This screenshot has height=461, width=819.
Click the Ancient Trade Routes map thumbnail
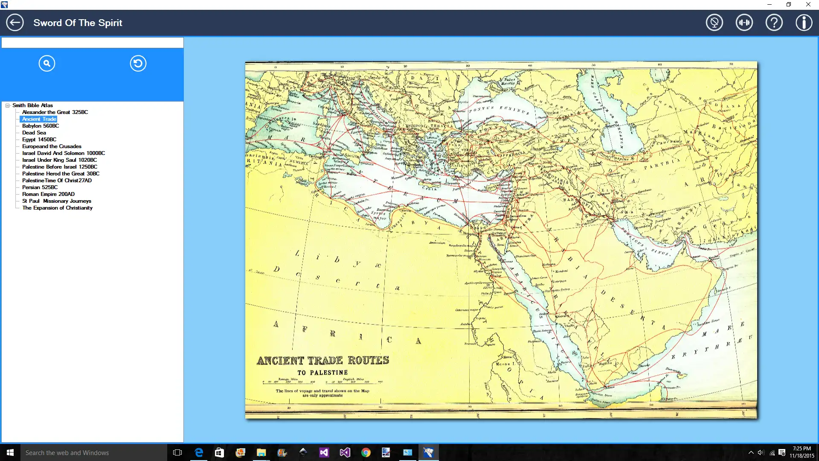(x=38, y=119)
